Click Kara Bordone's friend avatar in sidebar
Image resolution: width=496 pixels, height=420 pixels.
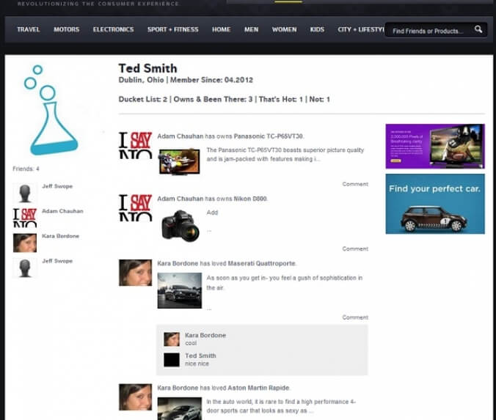click(x=25, y=243)
